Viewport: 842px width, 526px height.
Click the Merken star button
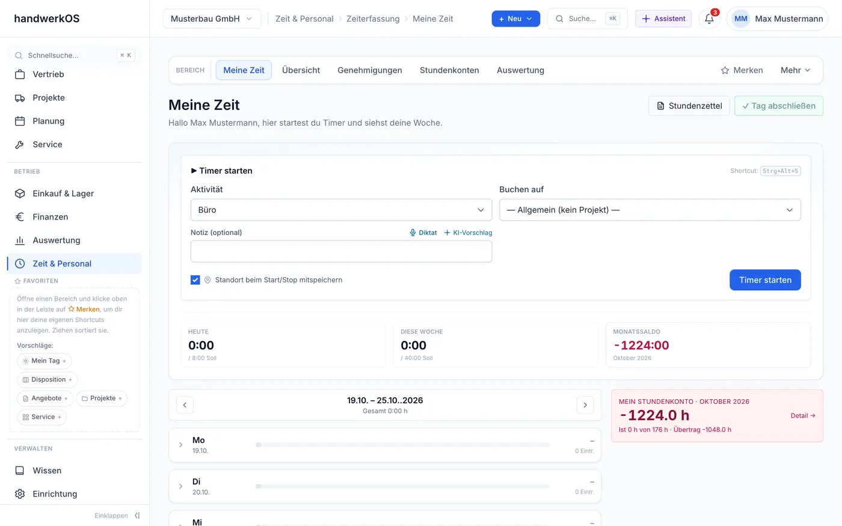coord(742,70)
